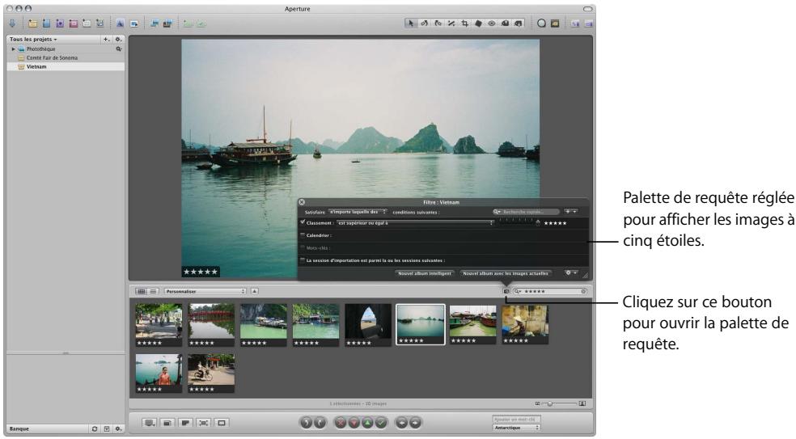The width and height of the screenshot is (796, 439).
Task: Click the stack images icon
Action: [155, 23]
